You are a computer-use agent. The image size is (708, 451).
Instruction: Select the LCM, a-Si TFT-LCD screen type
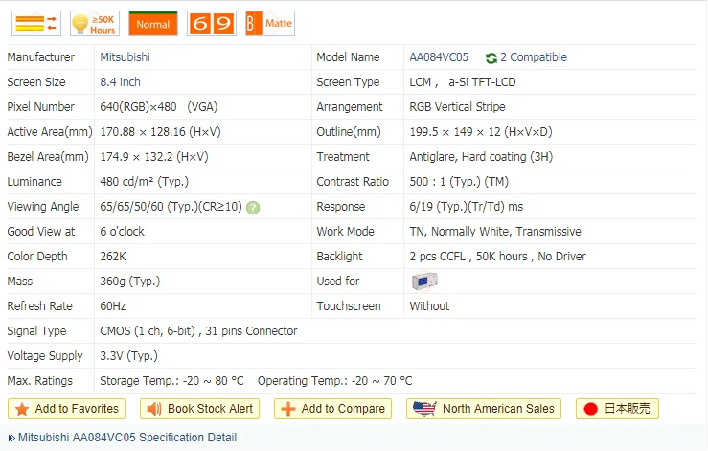pos(463,82)
